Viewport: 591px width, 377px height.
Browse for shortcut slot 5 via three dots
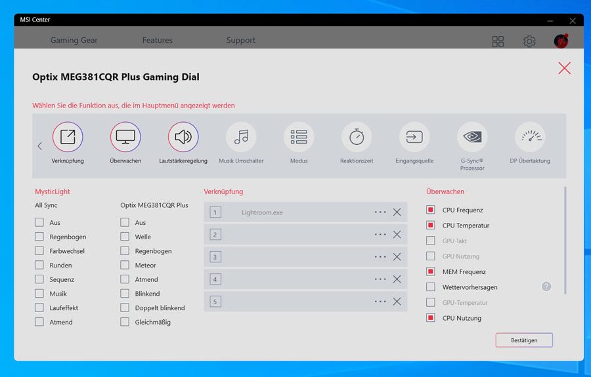(x=380, y=302)
